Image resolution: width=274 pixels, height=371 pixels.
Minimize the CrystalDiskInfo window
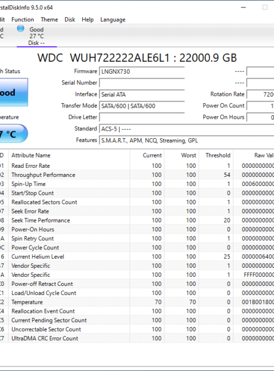pyautogui.click(x=243, y=7)
